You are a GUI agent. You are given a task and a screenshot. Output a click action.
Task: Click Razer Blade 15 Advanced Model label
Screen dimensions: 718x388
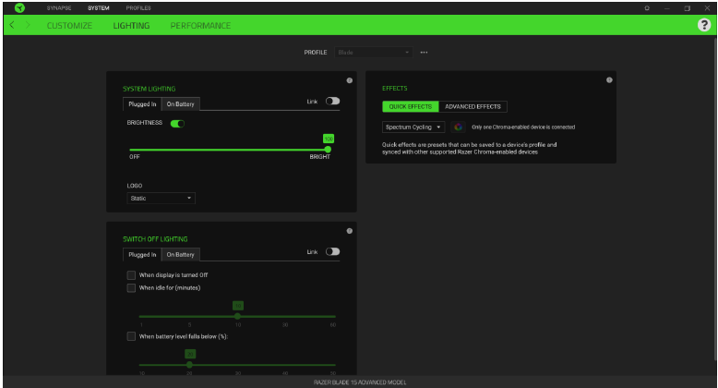pos(360,382)
